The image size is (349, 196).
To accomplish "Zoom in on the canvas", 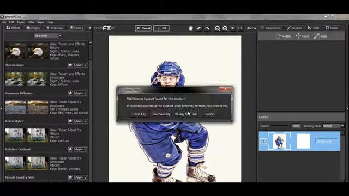I will click(x=225, y=28).
